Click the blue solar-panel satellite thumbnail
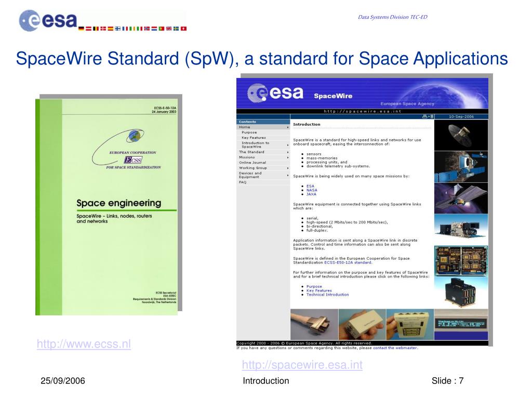Screen dimensions: 532x399 [x=461, y=167]
